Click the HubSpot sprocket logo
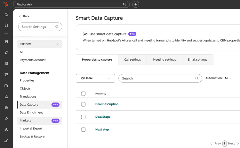 click(6, 4)
